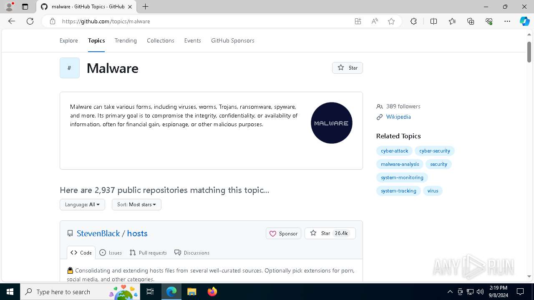This screenshot has width=534, height=300.
Task: Open the Pull requests tab
Action: (148, 252)
